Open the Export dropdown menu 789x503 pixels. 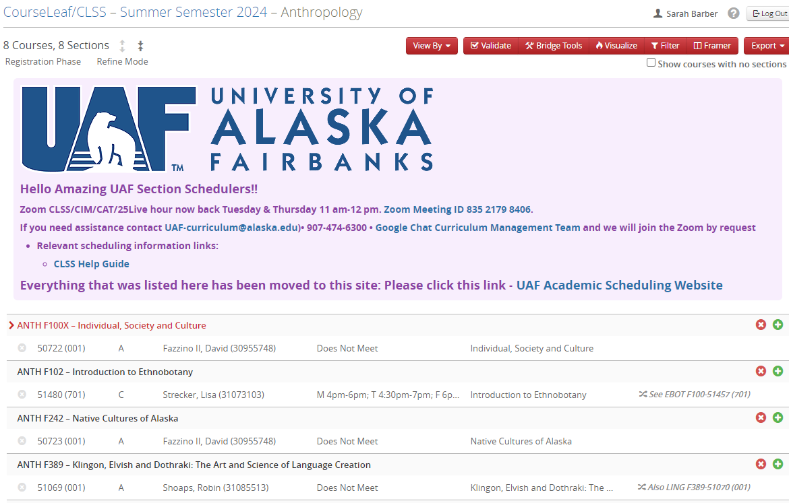click(x=767, y=46)
